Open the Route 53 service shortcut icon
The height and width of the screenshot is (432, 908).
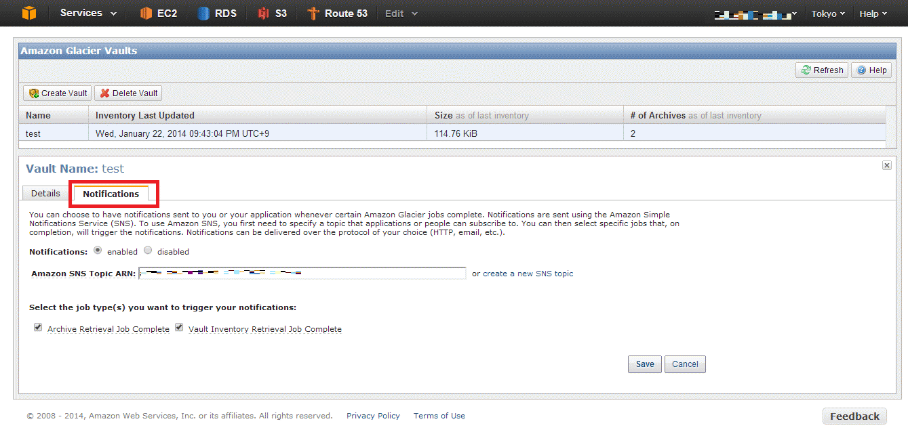tap(313, 14)
